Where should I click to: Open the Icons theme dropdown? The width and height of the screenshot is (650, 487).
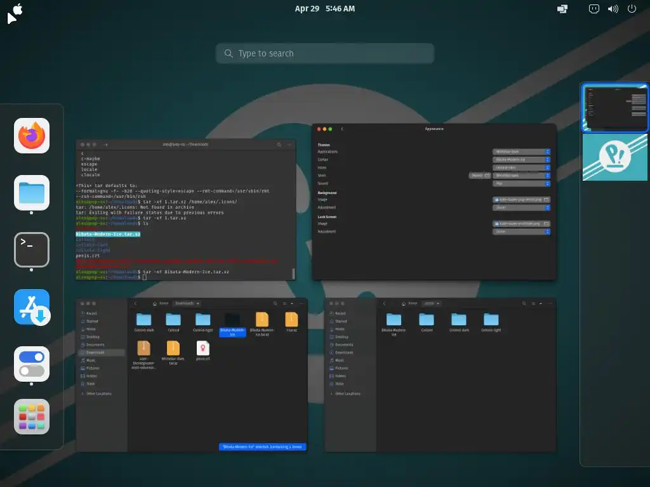click(522, 167)
